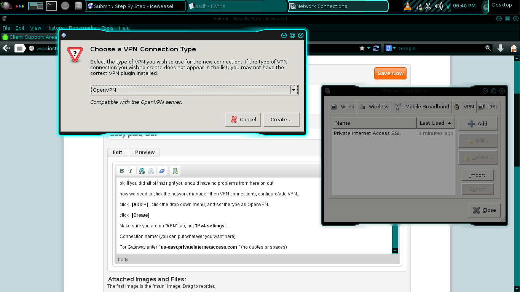The image size is (520, 292).
Task: Expand hidden tray icons with the arrow
Action: [x=448, y=6]
